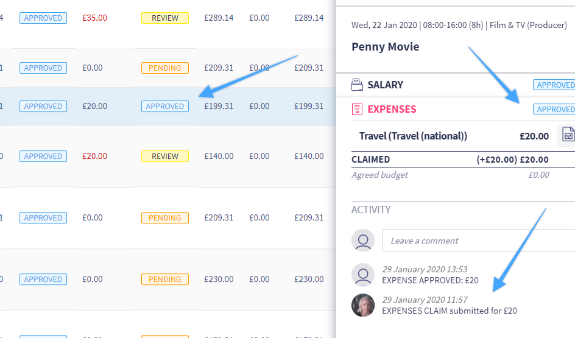575x338 pixels.
Task: Expand the SALARY section heading
Action: tap(385, 85)
